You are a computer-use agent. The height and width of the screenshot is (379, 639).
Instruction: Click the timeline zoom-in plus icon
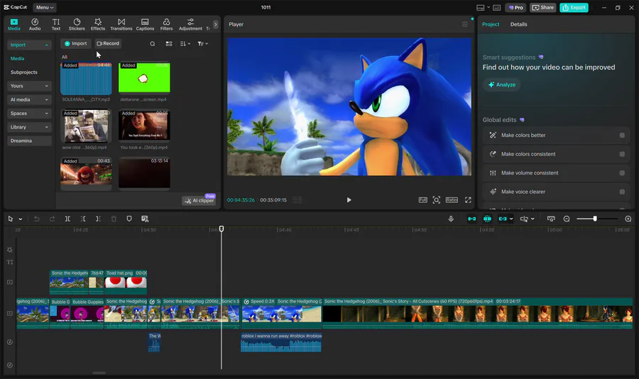(x=628, y=219)
